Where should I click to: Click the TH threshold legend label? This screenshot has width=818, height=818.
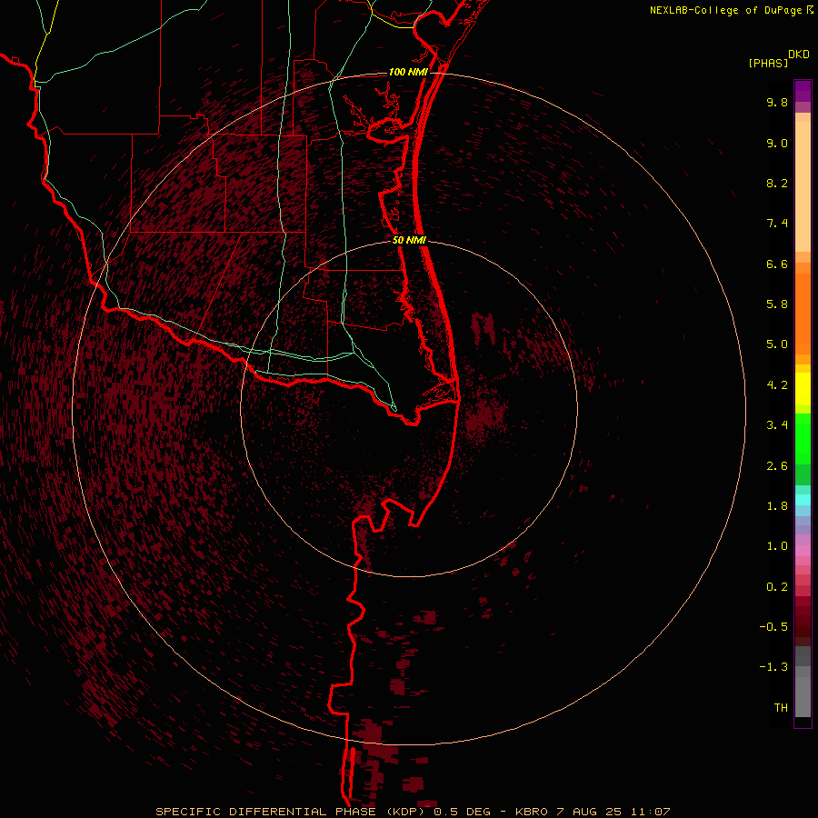tap(781, 708)
